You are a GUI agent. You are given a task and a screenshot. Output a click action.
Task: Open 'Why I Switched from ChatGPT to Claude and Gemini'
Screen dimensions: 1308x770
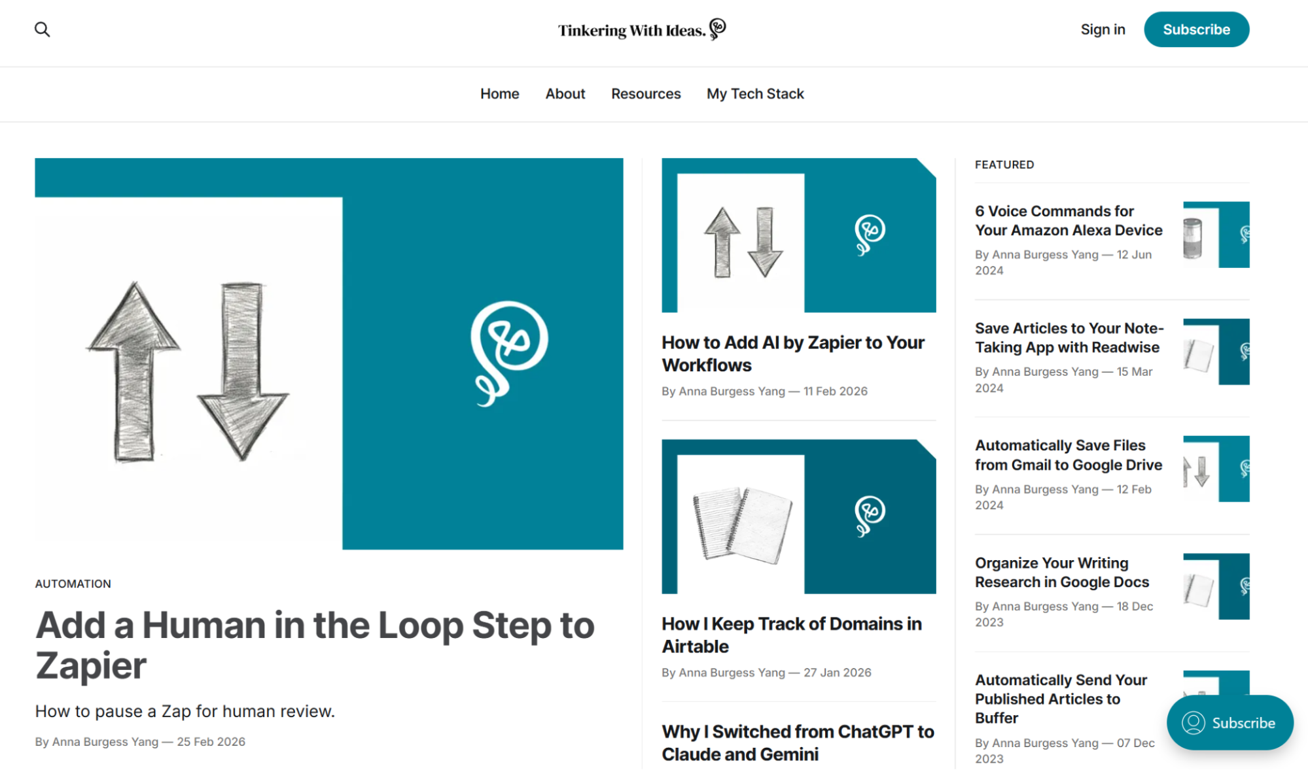pyautogui.click(x=798, y=743)
